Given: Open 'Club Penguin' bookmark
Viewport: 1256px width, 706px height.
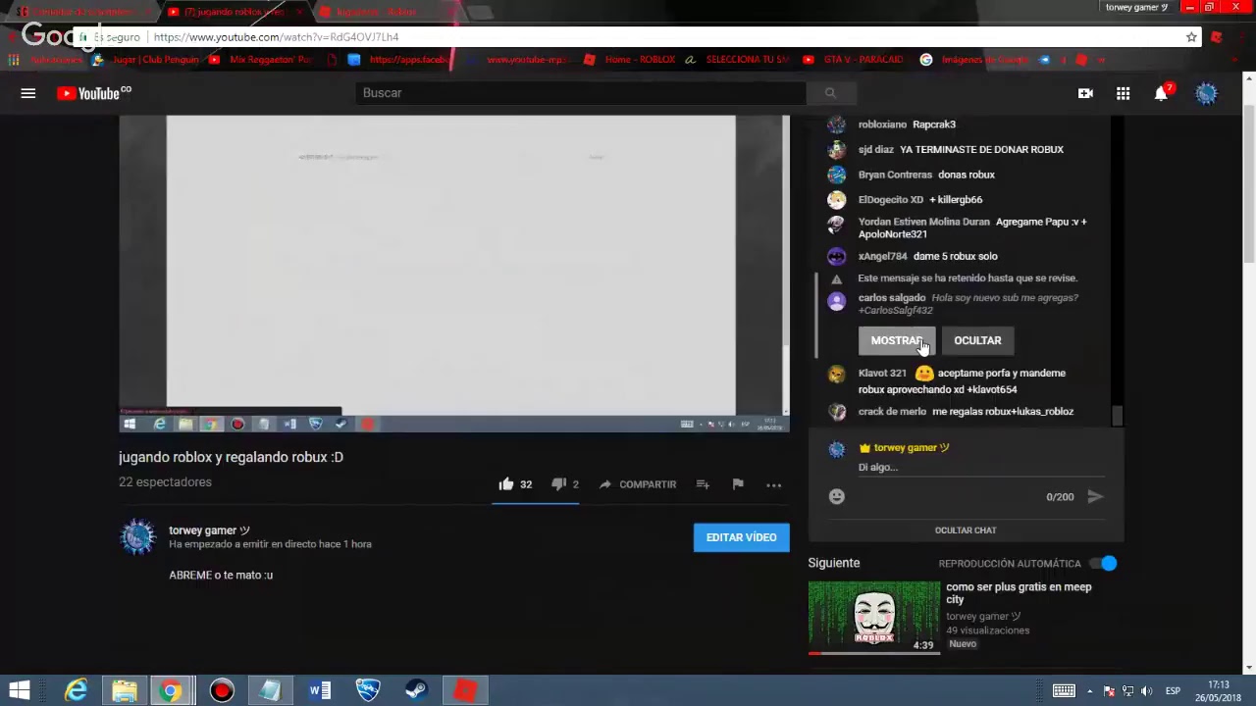Looking at the screenshot, I should point(144,60).
